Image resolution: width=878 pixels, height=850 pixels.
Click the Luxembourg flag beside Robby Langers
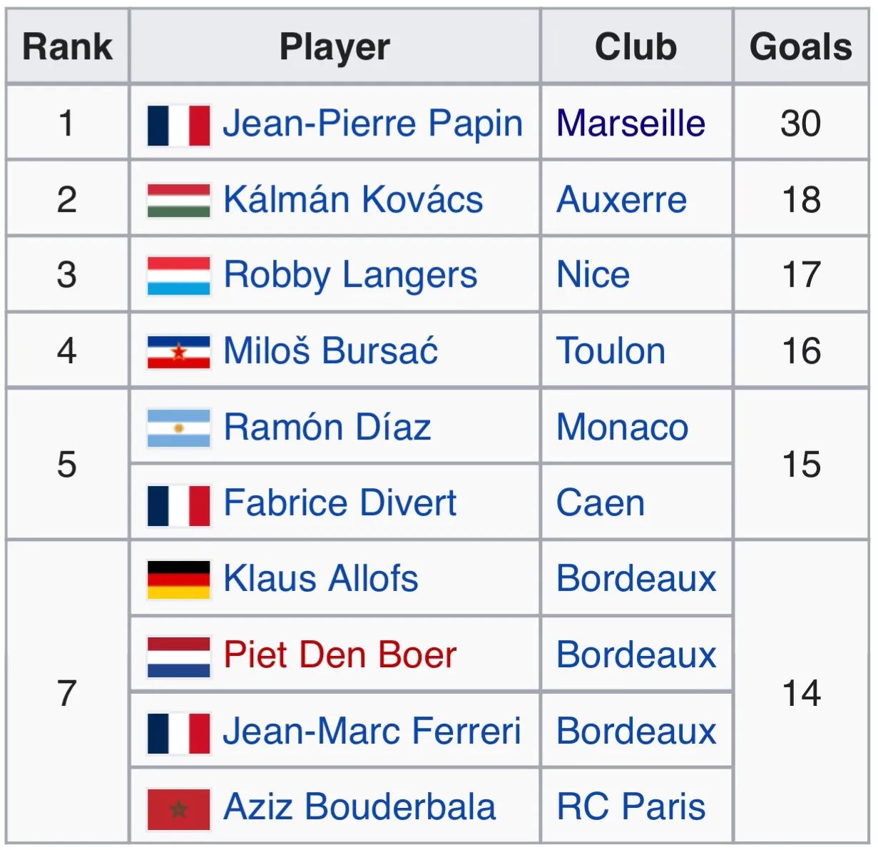(x=178, y=276)
